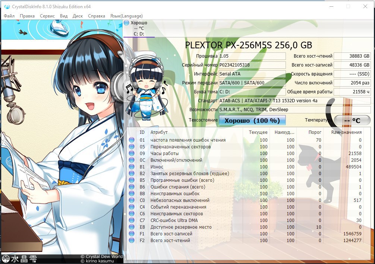Click status orb for attribute F1
The image size is (375, 264).
pos(132,234)
